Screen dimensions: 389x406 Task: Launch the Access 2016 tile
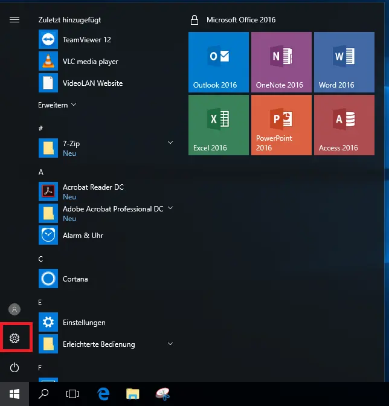point(344,125)
